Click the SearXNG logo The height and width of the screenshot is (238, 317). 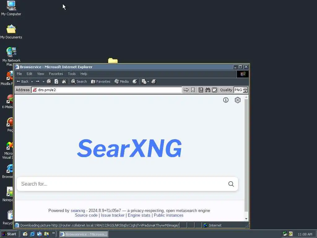129,148
